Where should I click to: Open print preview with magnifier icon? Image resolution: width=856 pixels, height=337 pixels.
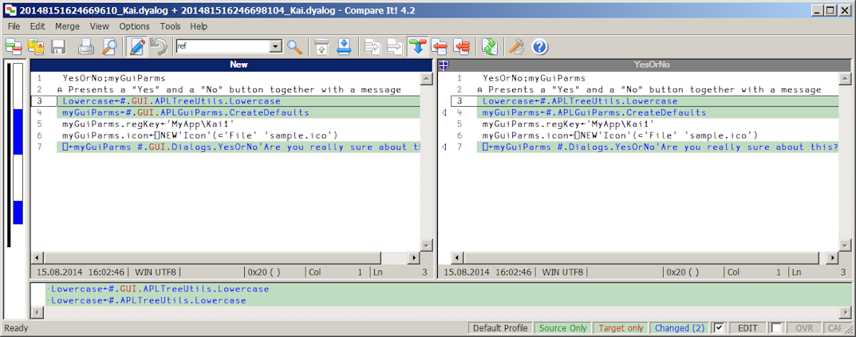[x=110, y=47]
